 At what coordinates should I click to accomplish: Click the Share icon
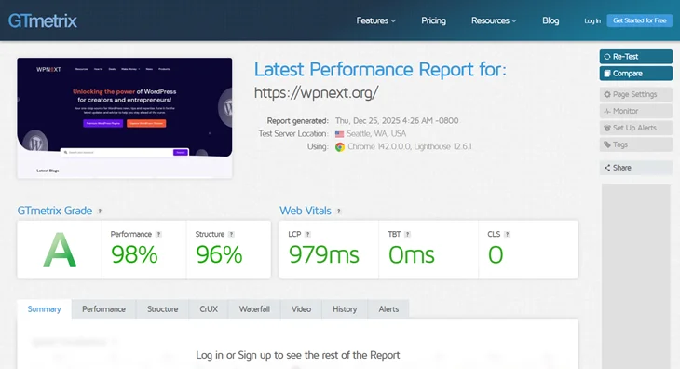pos(607,168)
